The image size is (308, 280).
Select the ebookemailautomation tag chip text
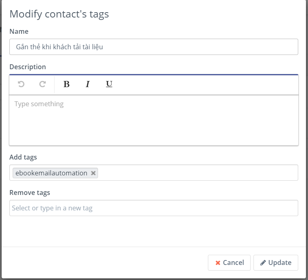(51, 173)
